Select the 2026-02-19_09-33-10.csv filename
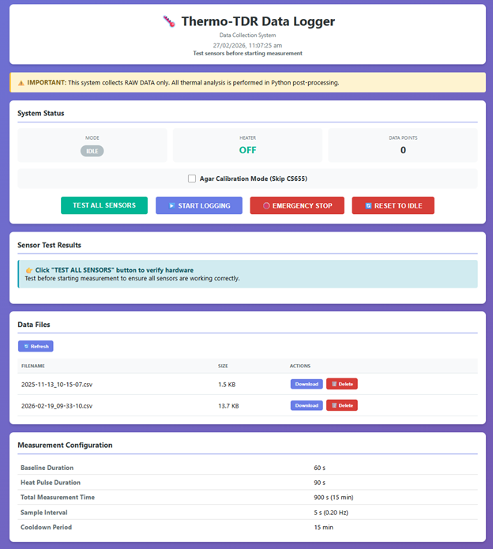Screen dimensions: 493x549 [57, 405]
